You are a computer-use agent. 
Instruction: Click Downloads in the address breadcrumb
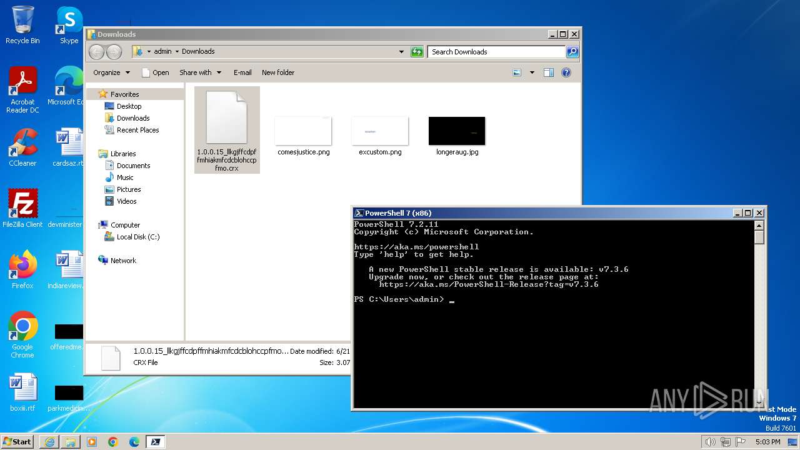pos(198,51)
